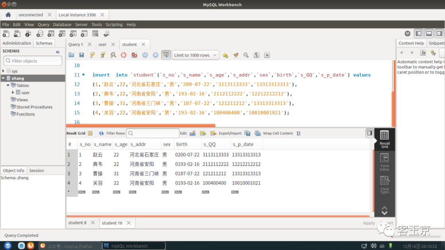Toggle wrap cell content
Viewport: 445px width, 250px height.
[299, 133]
